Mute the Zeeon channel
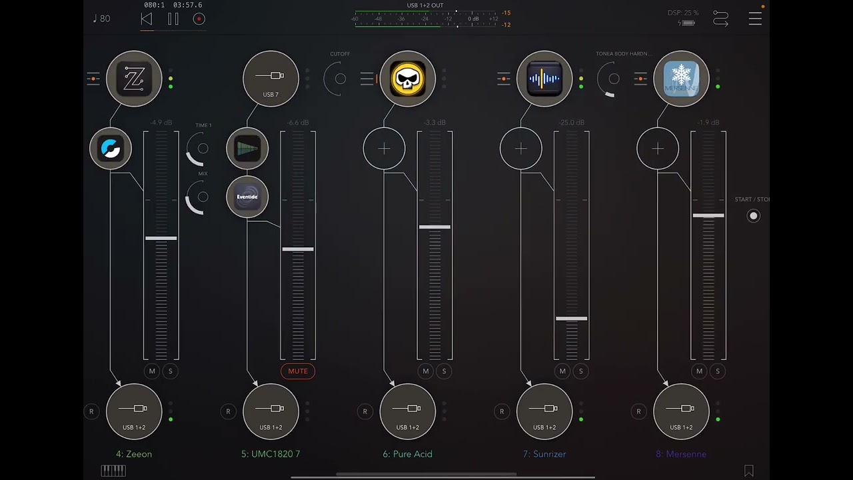 tap(152, 371)
